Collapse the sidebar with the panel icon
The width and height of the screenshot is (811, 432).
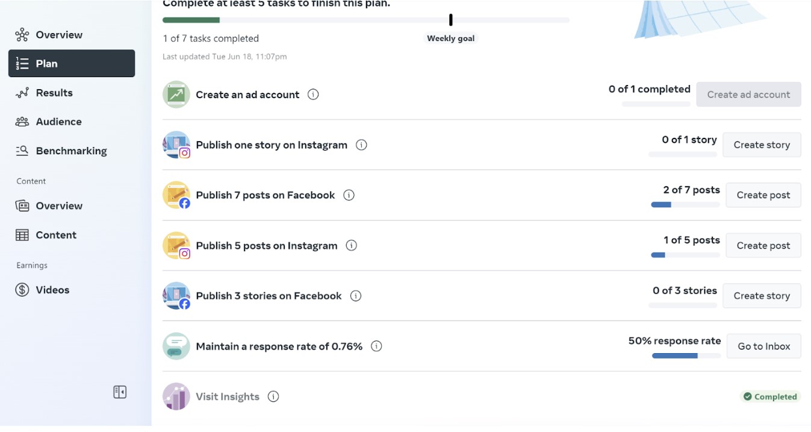point(119,392)
